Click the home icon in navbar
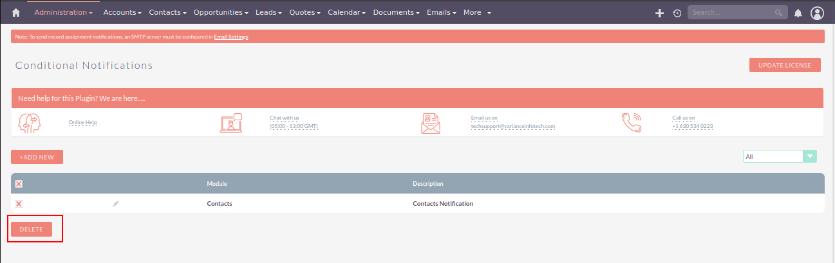 (16, 13)
